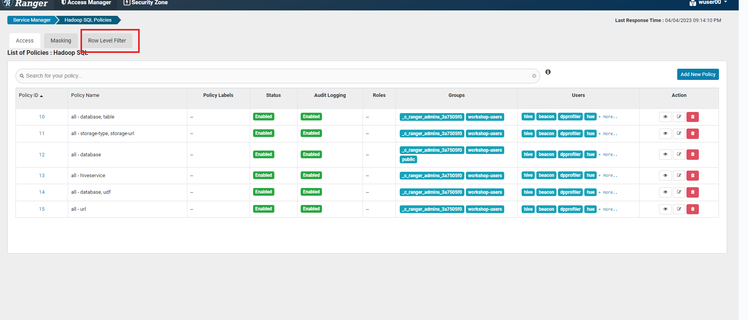This screenshot has width=748, height=320.
Task: Click beacon user tag in policy 15
Action: (x=546, y=209)
